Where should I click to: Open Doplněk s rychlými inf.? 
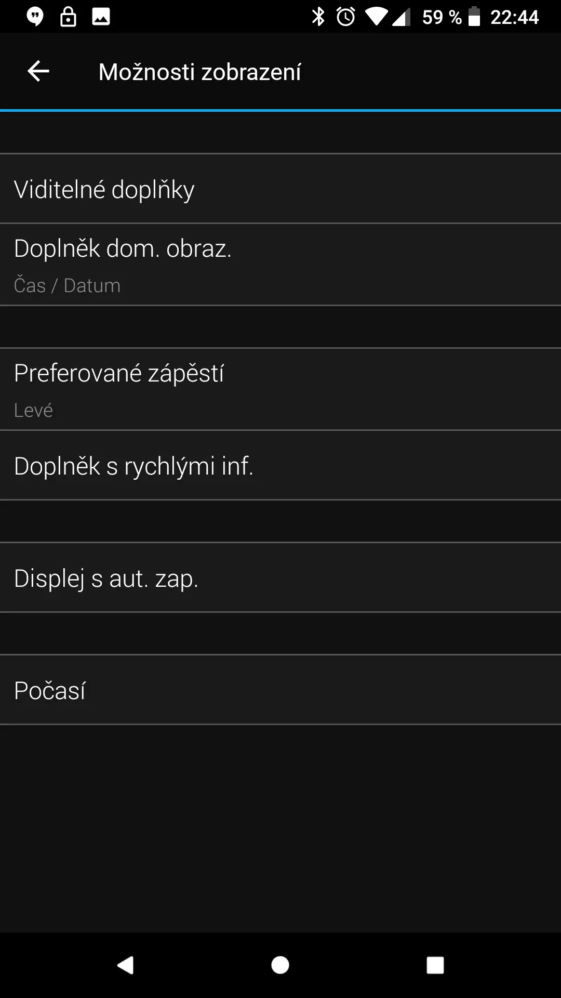tap(280, 465)
